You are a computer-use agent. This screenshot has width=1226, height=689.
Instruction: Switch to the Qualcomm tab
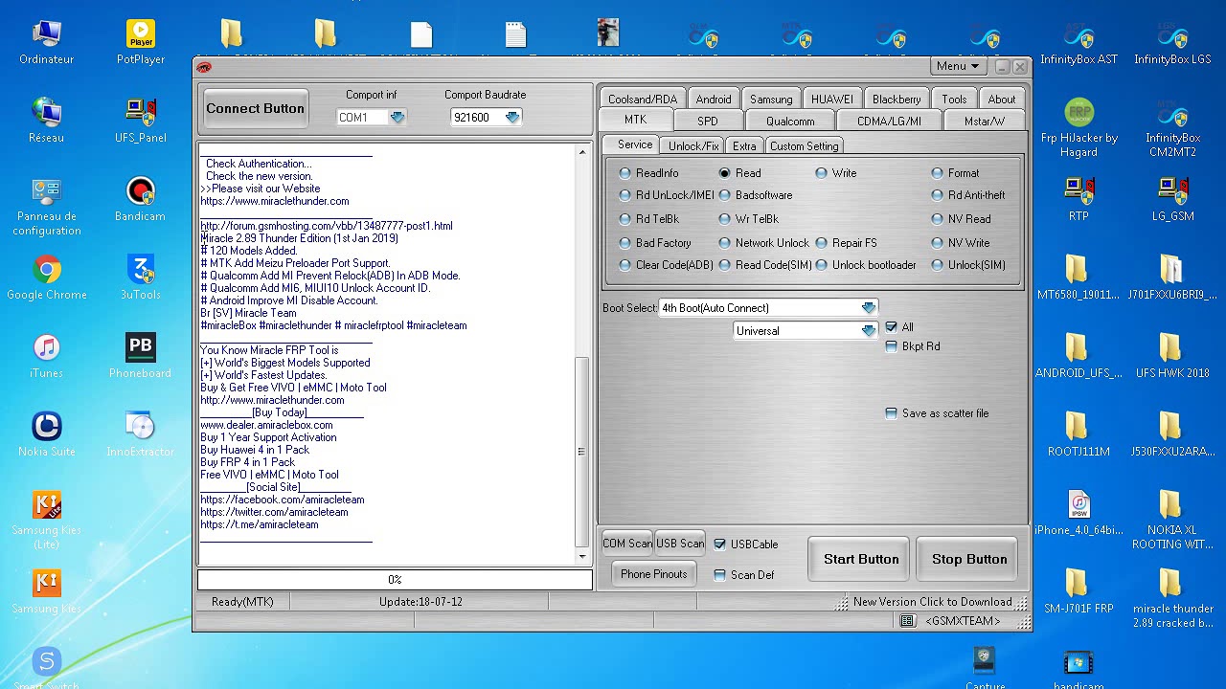pyautogui.click(x=790, y=122)
